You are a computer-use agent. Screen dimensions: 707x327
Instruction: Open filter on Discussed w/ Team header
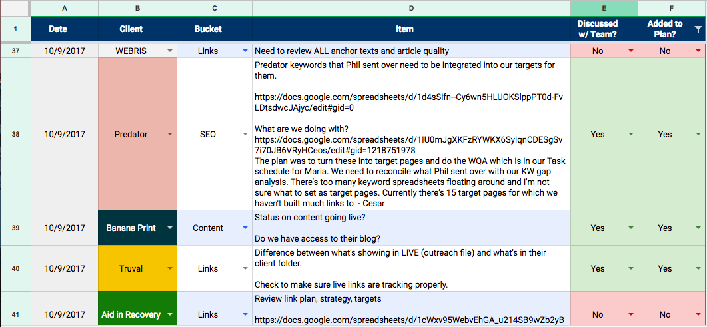(631, 29)
